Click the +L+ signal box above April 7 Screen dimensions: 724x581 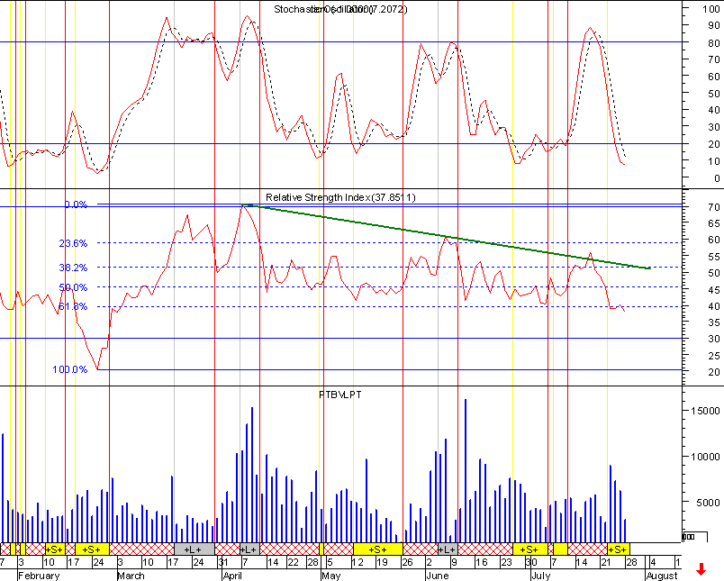pyautogui.click(x=249, y=549)
